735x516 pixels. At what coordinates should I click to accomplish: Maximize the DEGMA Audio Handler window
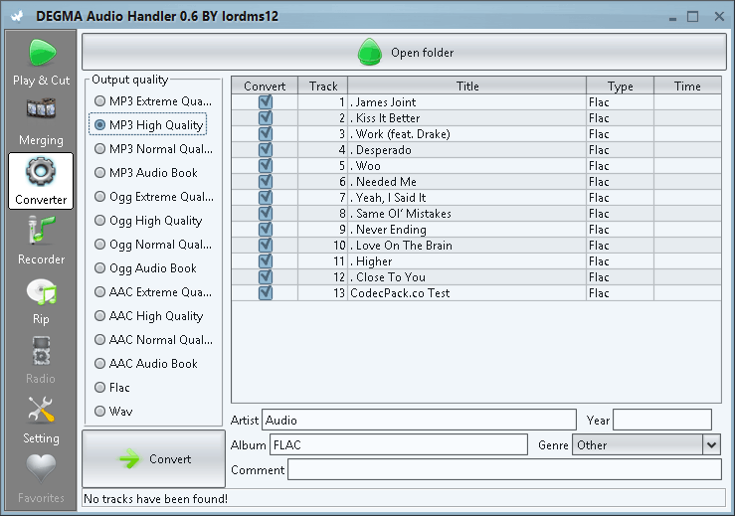692,16
